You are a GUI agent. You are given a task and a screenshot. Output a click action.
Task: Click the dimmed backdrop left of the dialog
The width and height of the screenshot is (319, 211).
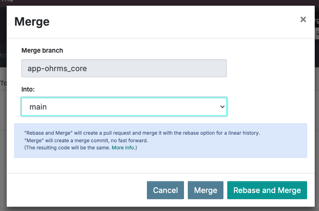3,119
